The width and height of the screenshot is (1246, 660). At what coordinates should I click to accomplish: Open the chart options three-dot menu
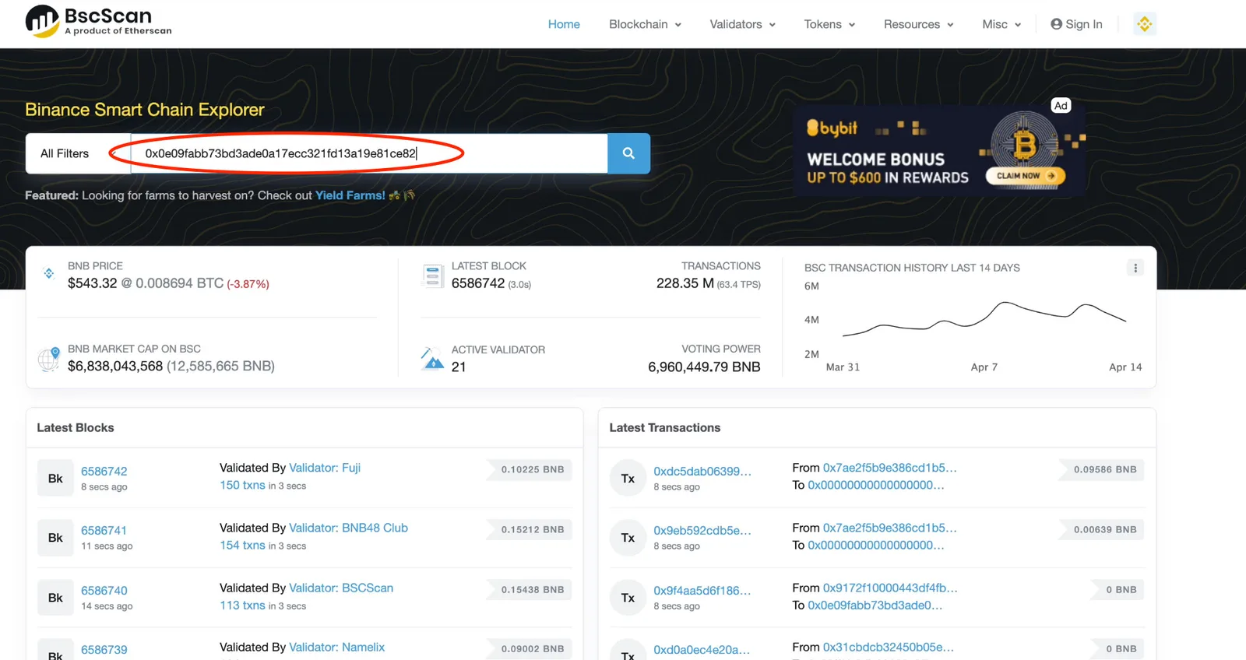(x=1135, y=268)
